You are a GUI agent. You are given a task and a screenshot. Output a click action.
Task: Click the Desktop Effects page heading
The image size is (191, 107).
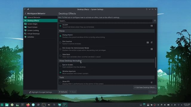67,14
